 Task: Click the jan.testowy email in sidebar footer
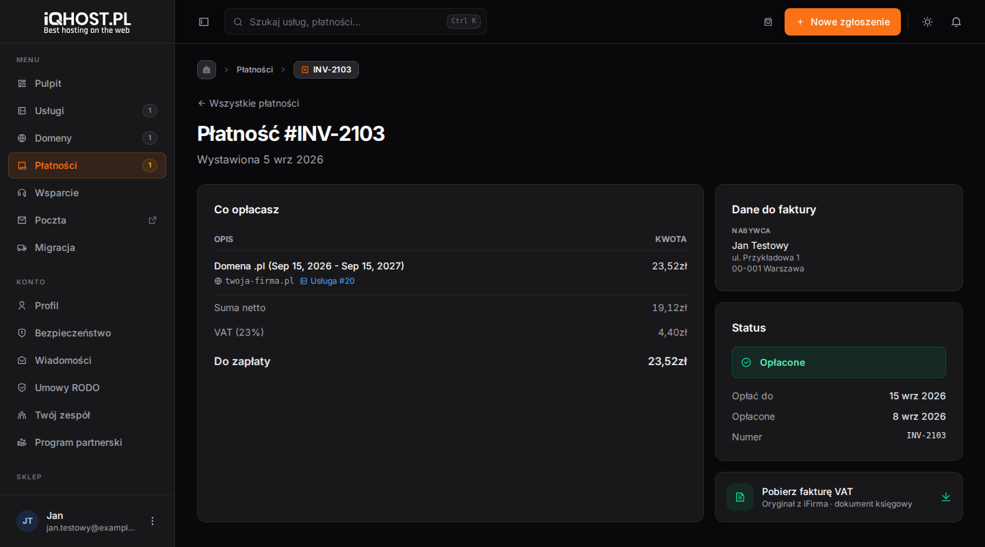[90, 528]
